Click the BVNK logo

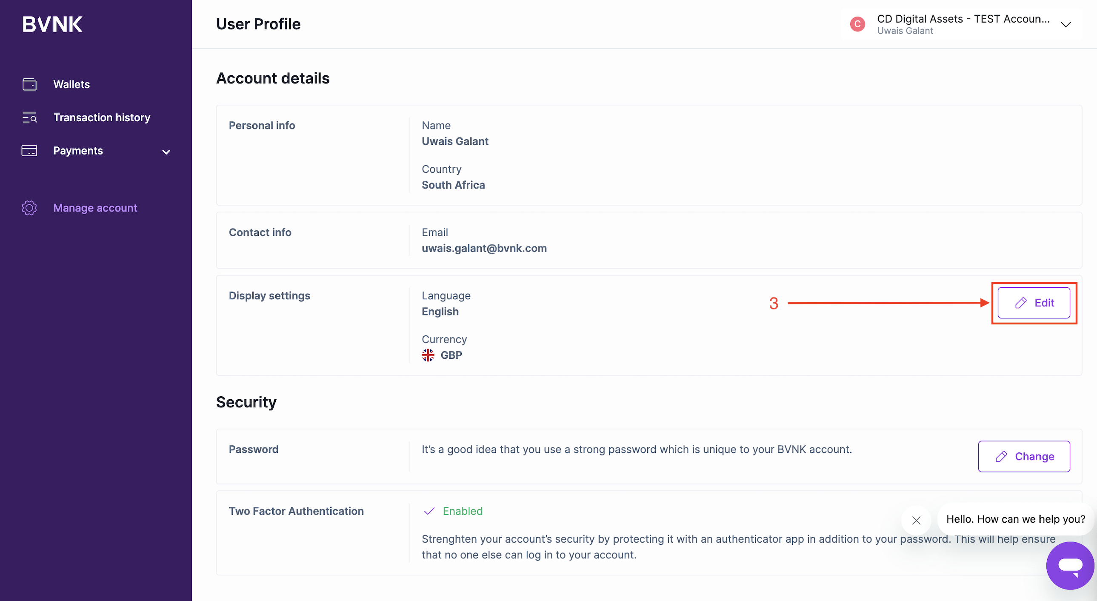[52, 24]
